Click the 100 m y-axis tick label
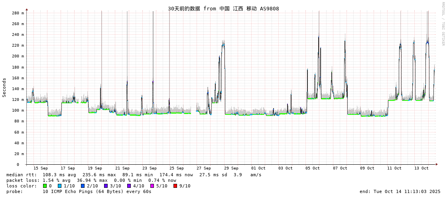The width and height of the screenshot is (447, 197). click(18, 110)
